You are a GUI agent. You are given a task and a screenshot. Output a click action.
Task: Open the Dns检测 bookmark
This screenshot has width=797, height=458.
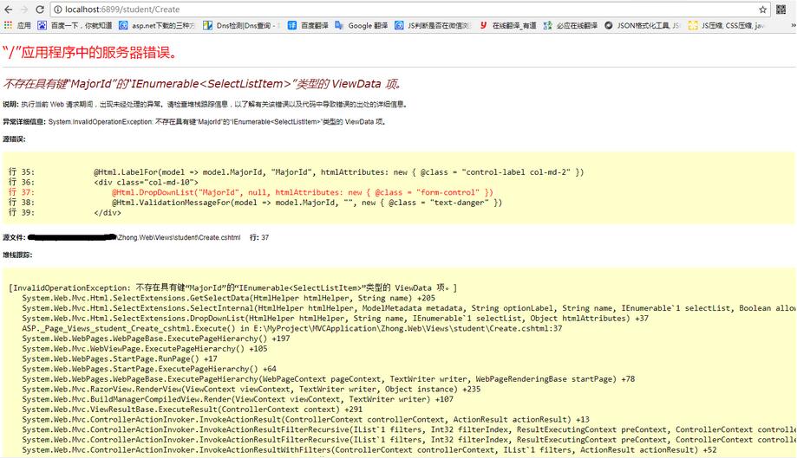(x=240, y=26)
